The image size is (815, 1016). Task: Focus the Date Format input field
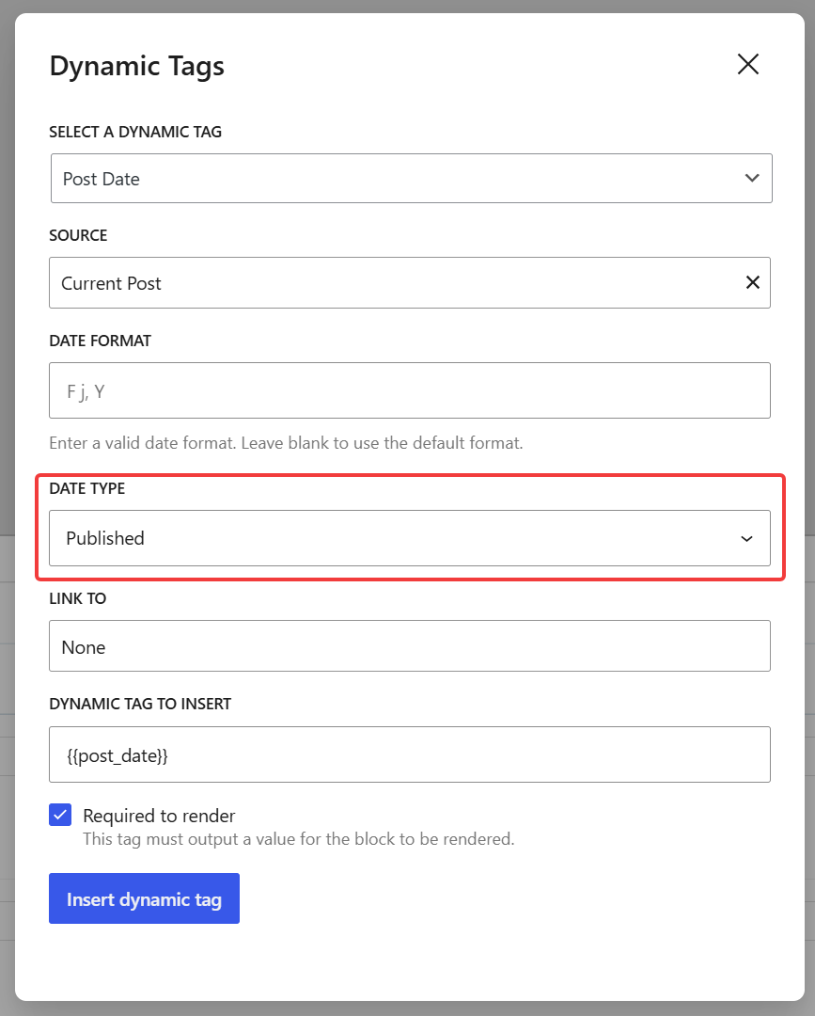409,390
